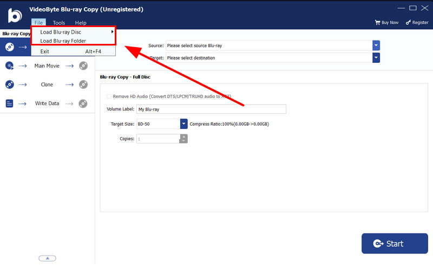Image resolution: width=433 pixels, height=268 pixels.
Task: Click the Main Movie source disc icon
Action: [x=10, y=66]
